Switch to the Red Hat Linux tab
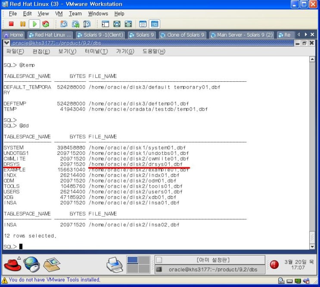320x287 pixels. 50,35
